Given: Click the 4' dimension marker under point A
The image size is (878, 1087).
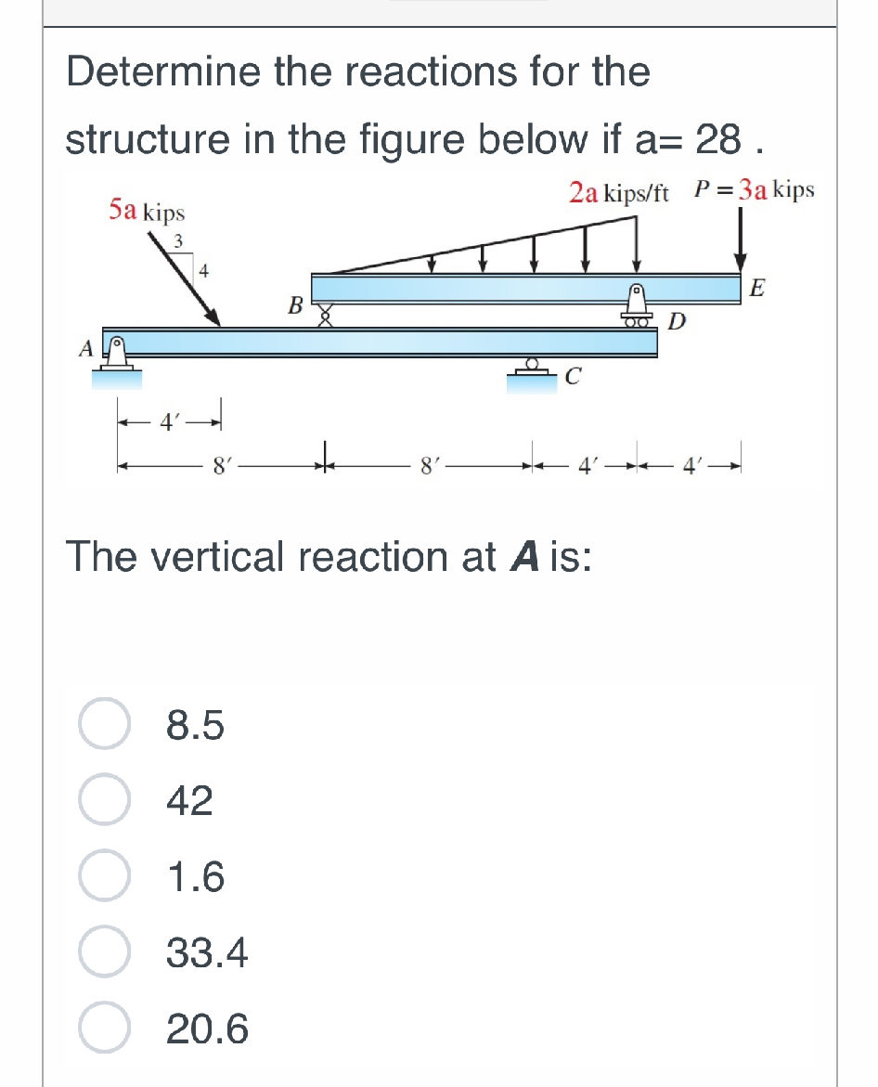Looking at the screenshot, I should tap(167, 422).
